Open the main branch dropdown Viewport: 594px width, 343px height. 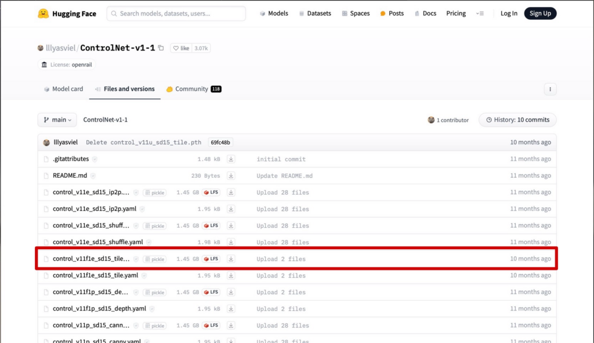click(57, 119)
